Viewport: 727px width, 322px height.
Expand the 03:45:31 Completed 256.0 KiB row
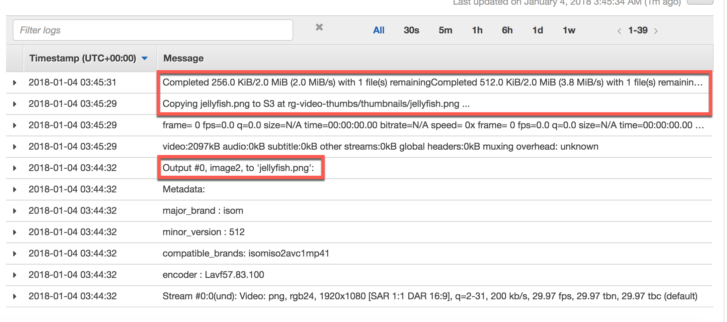click(x=14, y=83)
